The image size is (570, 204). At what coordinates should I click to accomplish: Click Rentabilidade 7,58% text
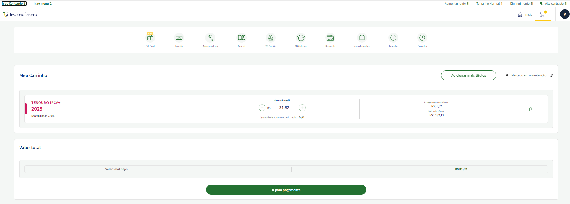pyautogui.click(x=43, y=116)
